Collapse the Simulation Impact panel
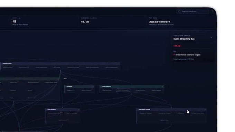The height and width of the screenshot is (132, 235). tap(211, 38)
